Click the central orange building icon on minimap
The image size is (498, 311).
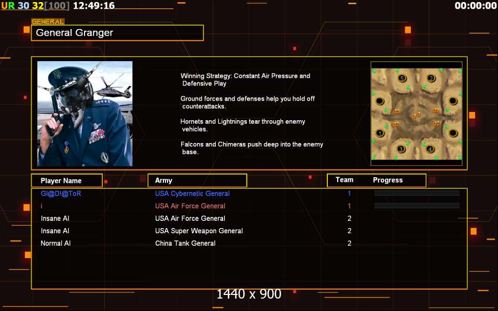pyautogui.click(x=417, y=116)
